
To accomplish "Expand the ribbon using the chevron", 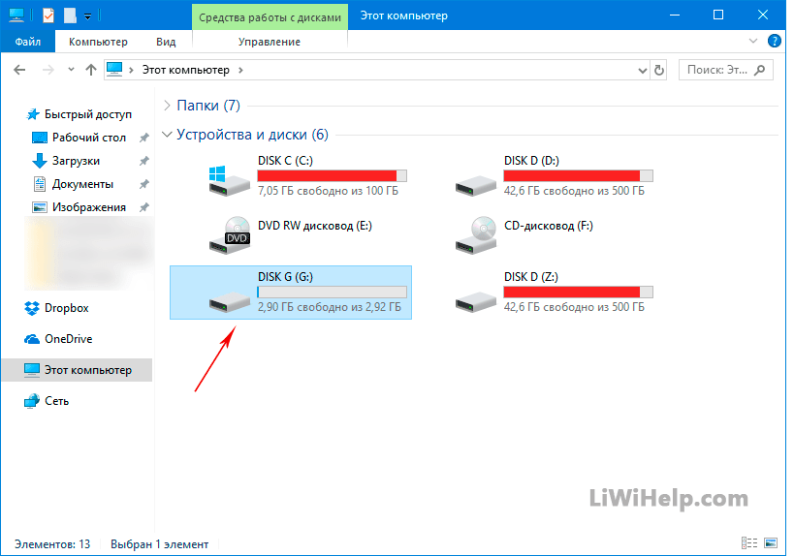I will pyautogui.click(x=755, y=41).
